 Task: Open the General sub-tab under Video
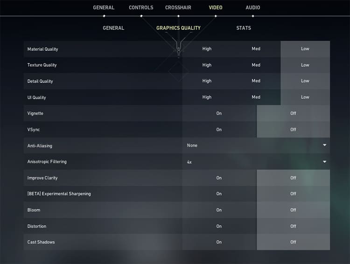coord(113,28)
